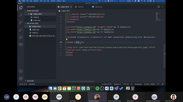Open the File menu
Viewport: 183px width, 102px height.
[27, 1]
